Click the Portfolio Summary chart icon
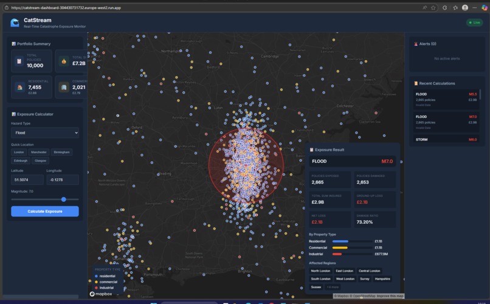The image size is (490, 304). [x=14, y=44]
